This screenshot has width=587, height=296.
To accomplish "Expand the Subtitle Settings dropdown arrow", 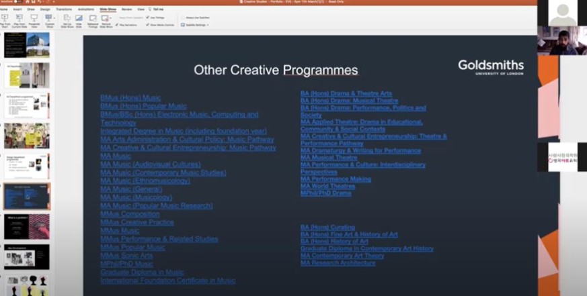I will (208, 25).
